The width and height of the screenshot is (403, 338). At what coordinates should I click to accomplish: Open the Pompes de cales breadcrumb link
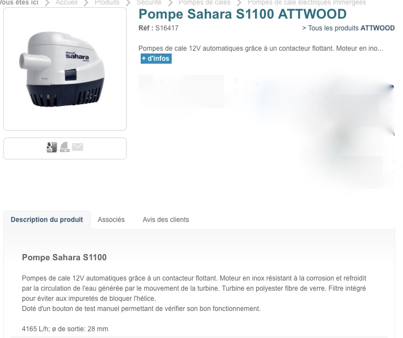(x=204, y=3)
